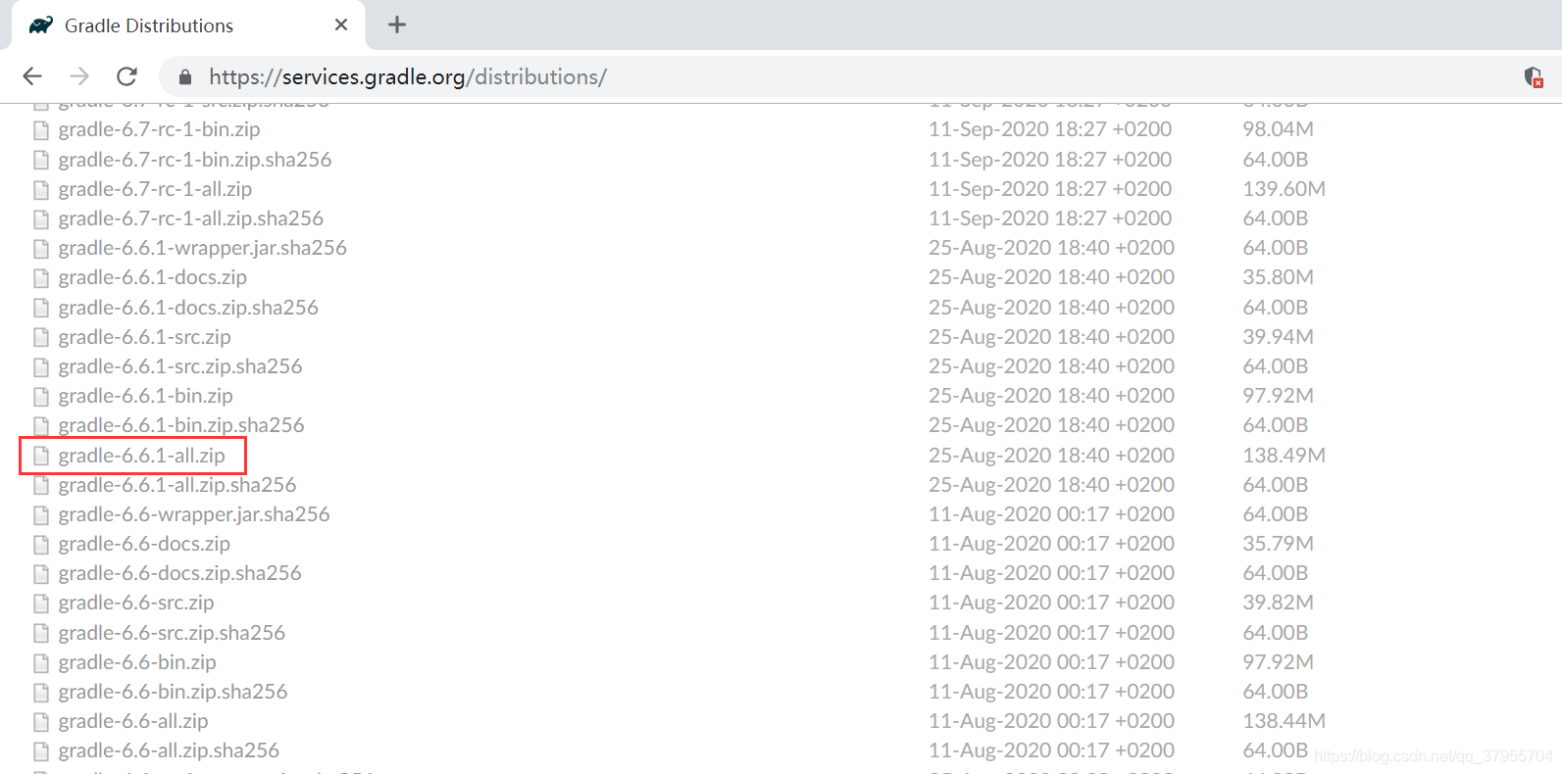Click file icon beside gradle-6.6.1-bin.zip
Viewport: 1562px width, 774px height.
[x=41, y=396]
